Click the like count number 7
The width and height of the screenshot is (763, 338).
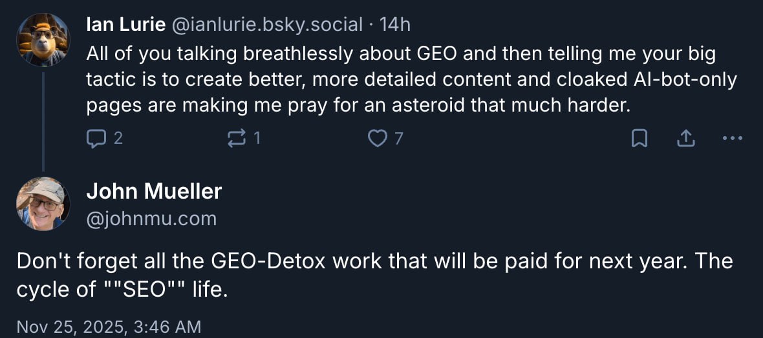pyautogui.click(x=398, y=138)
